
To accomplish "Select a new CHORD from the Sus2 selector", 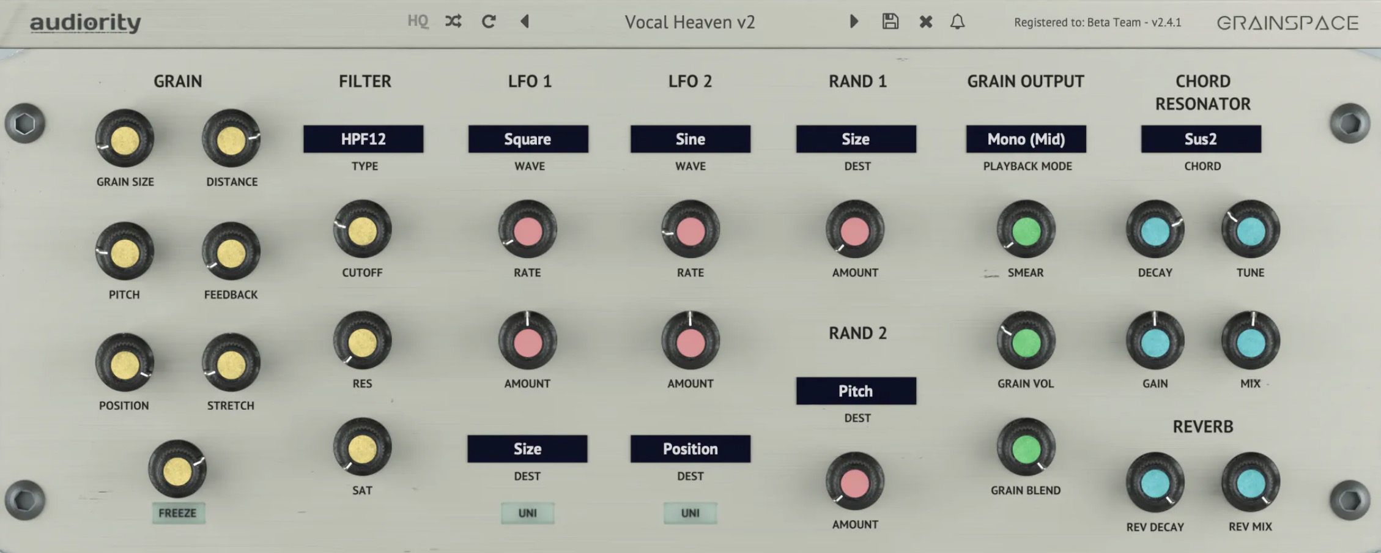I will (1201, 139).
